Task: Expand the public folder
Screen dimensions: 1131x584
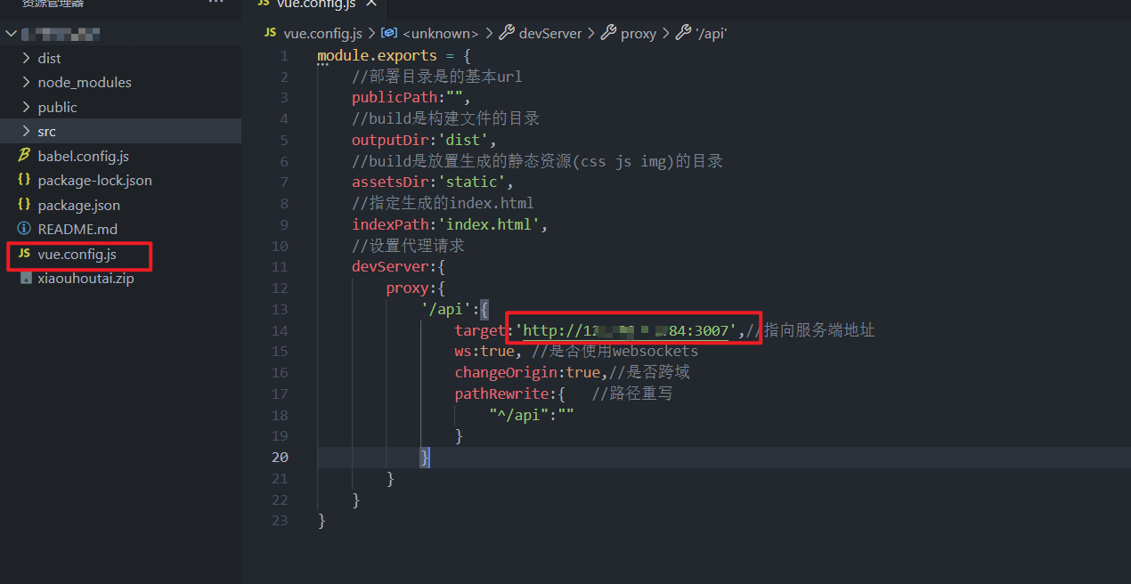Action: pos(26,107)
